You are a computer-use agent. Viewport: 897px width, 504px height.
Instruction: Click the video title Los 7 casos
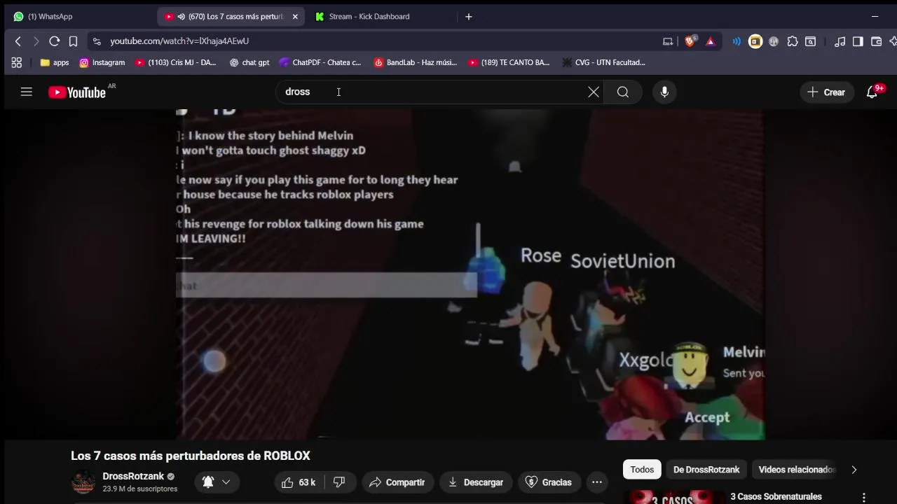[x=191, y=456]
